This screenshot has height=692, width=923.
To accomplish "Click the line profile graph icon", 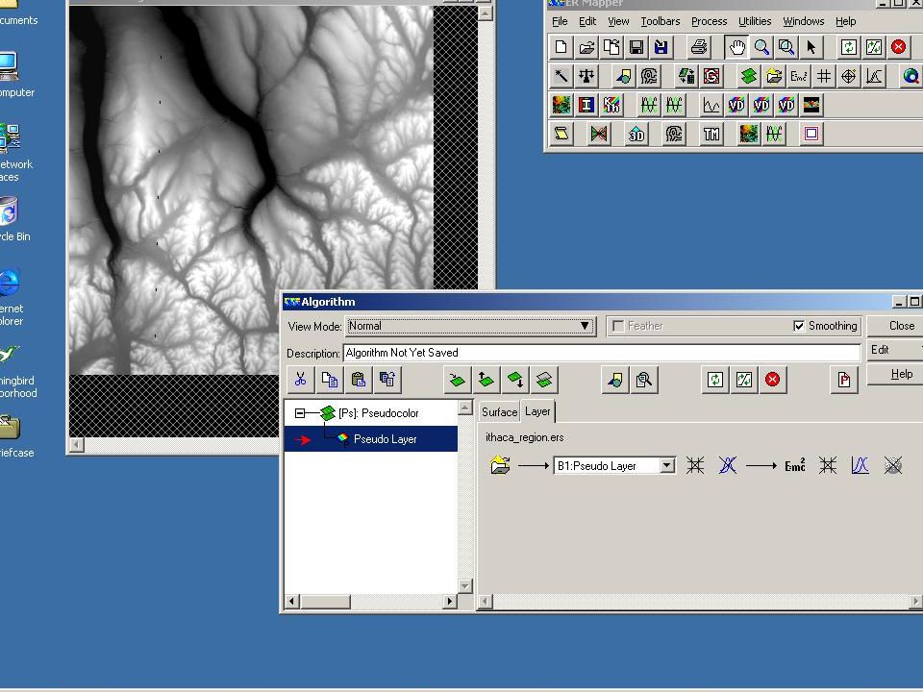I will pos(711,105).
